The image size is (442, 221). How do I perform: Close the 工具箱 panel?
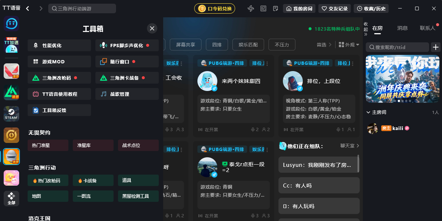(x=152, y=28)
